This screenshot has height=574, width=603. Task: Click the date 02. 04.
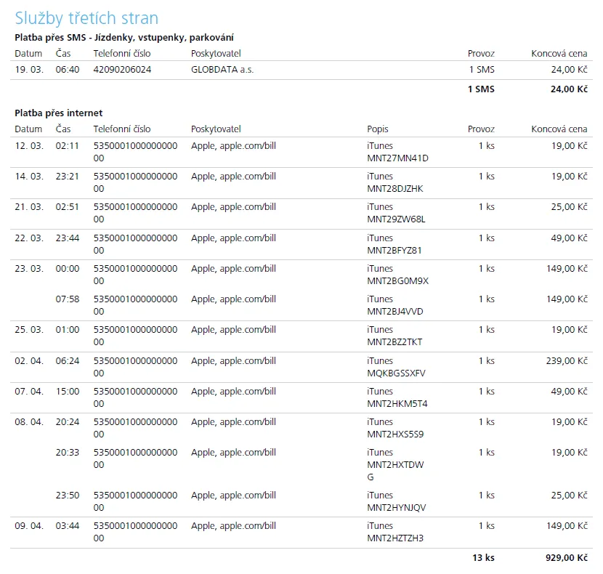point(29,360)
